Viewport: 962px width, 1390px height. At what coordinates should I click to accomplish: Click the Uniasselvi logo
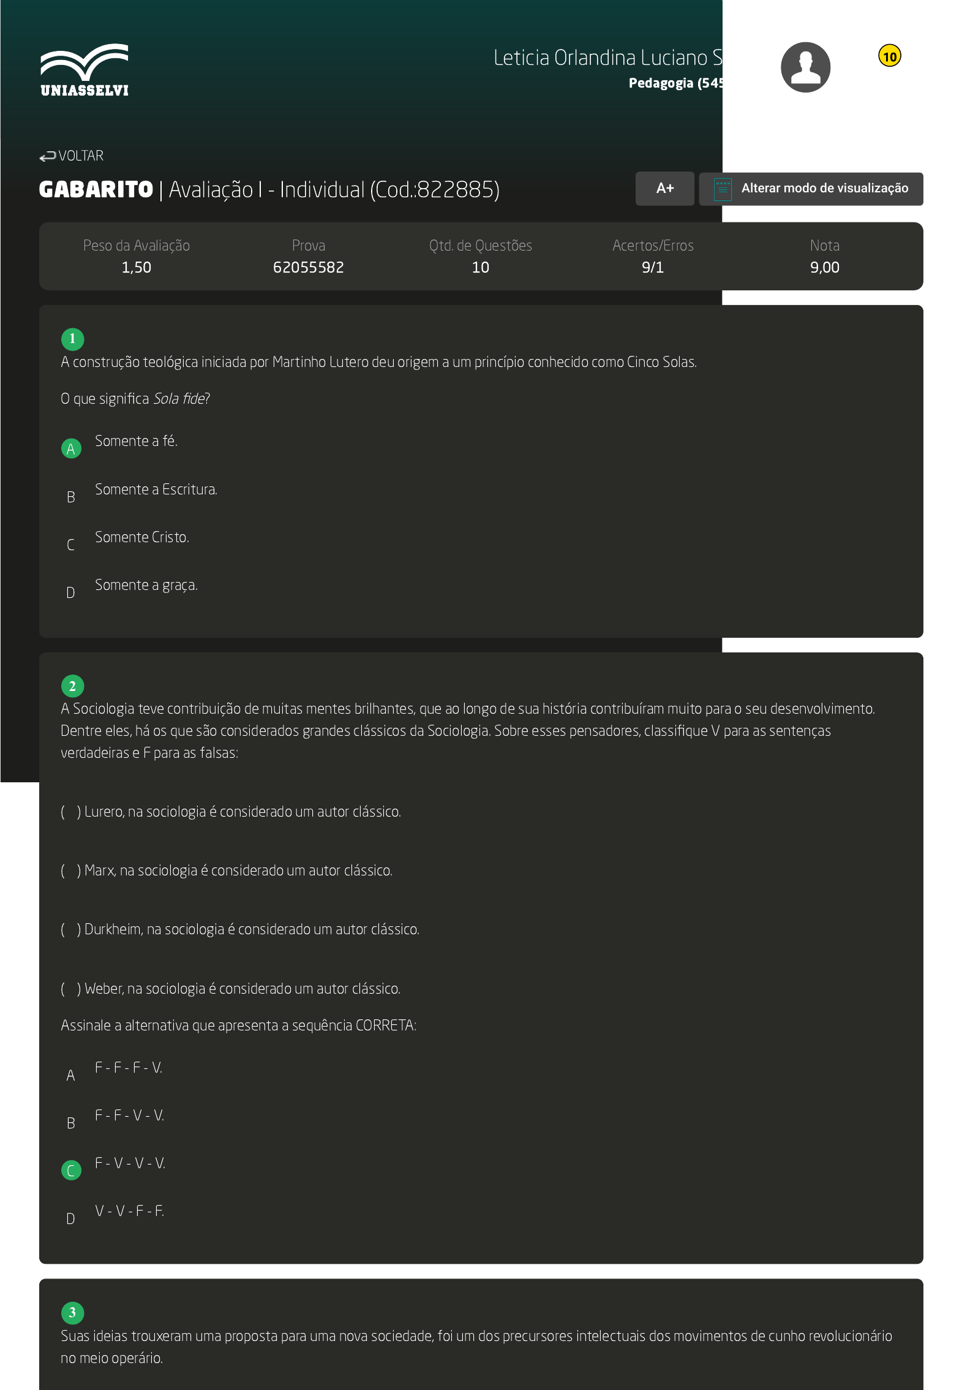[x=85, y=70]
